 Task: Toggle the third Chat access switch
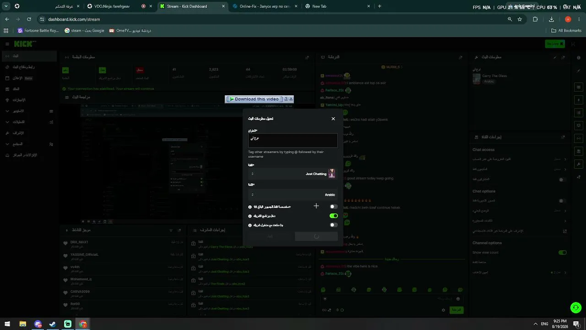pyautogui.click(x=563, y=180)
